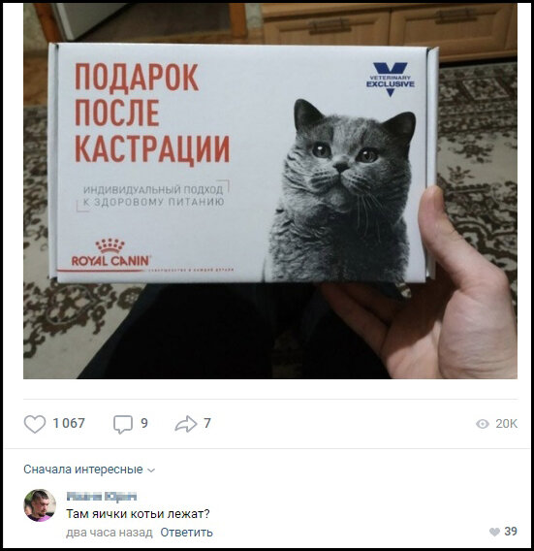The width and height of the screenshot is (534, 551).
Task: Click the dropdown chevron beside Сначала интересные
Action: pyautogui.click(x=151, y=470)
